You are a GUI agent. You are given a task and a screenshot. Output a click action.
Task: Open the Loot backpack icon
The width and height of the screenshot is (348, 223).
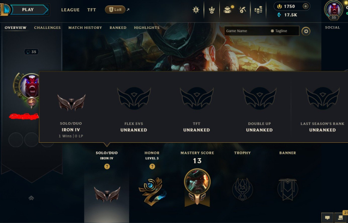tap(227, 10)
